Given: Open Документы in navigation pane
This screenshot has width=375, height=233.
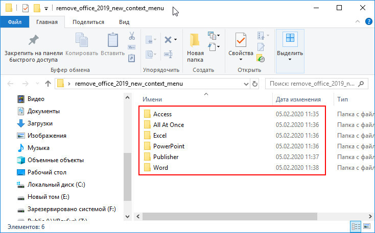Looking at the screenshot, I should pos(43,111).
